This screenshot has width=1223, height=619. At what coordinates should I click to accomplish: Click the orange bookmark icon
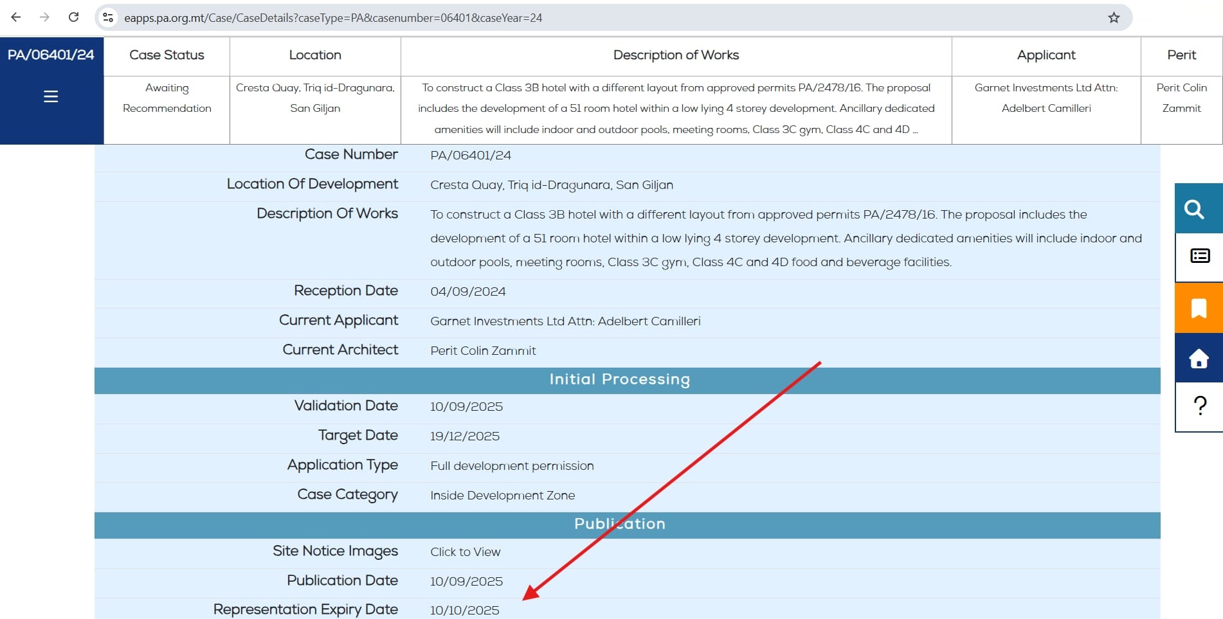click(1199, 308)
